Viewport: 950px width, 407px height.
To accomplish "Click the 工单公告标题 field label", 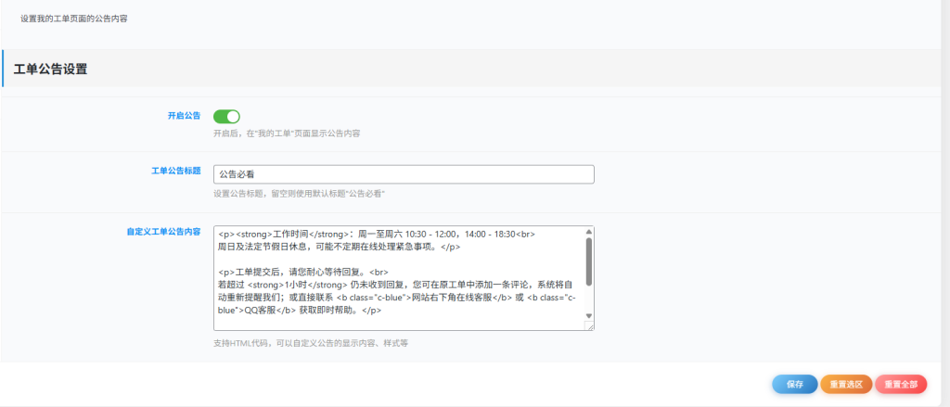I will (x=175, y=172).
